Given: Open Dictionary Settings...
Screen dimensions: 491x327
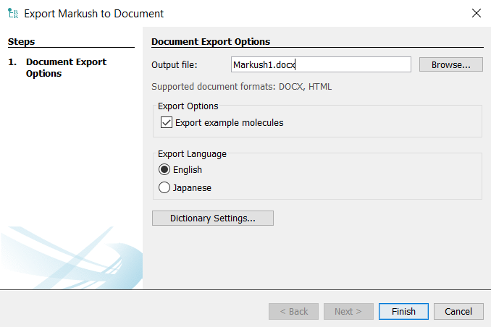Looking at the screenshot, I should 212,218.
